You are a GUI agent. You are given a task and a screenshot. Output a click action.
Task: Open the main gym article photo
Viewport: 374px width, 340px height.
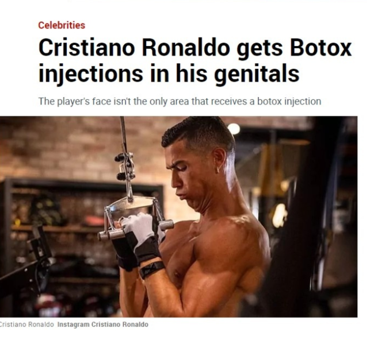[178, 217]
